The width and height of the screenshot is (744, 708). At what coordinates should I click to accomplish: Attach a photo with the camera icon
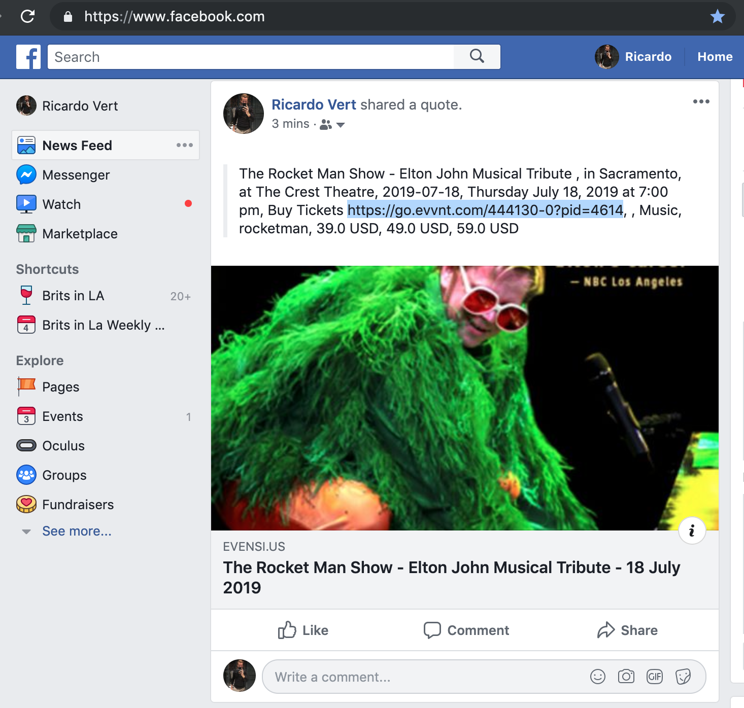click(x=626, y=677)
